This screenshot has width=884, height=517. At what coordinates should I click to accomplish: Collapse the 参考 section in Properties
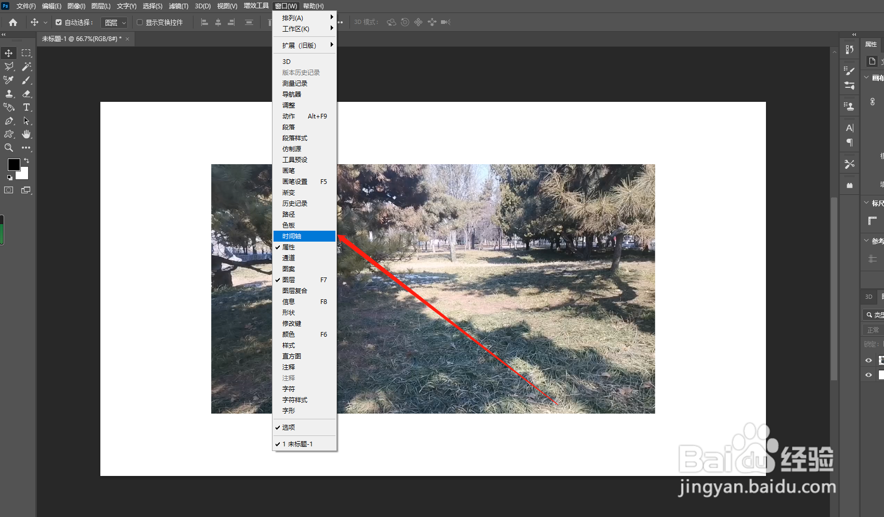click(x=866, y=241)
